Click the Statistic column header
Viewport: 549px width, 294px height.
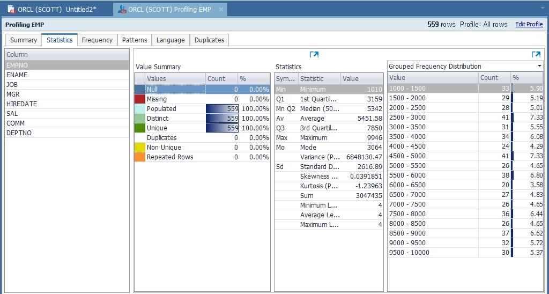(319, 79)
